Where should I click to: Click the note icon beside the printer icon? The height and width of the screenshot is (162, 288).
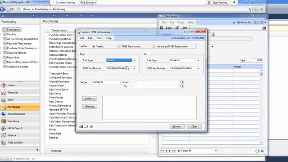pyautogui.click(x=86, y=126)
